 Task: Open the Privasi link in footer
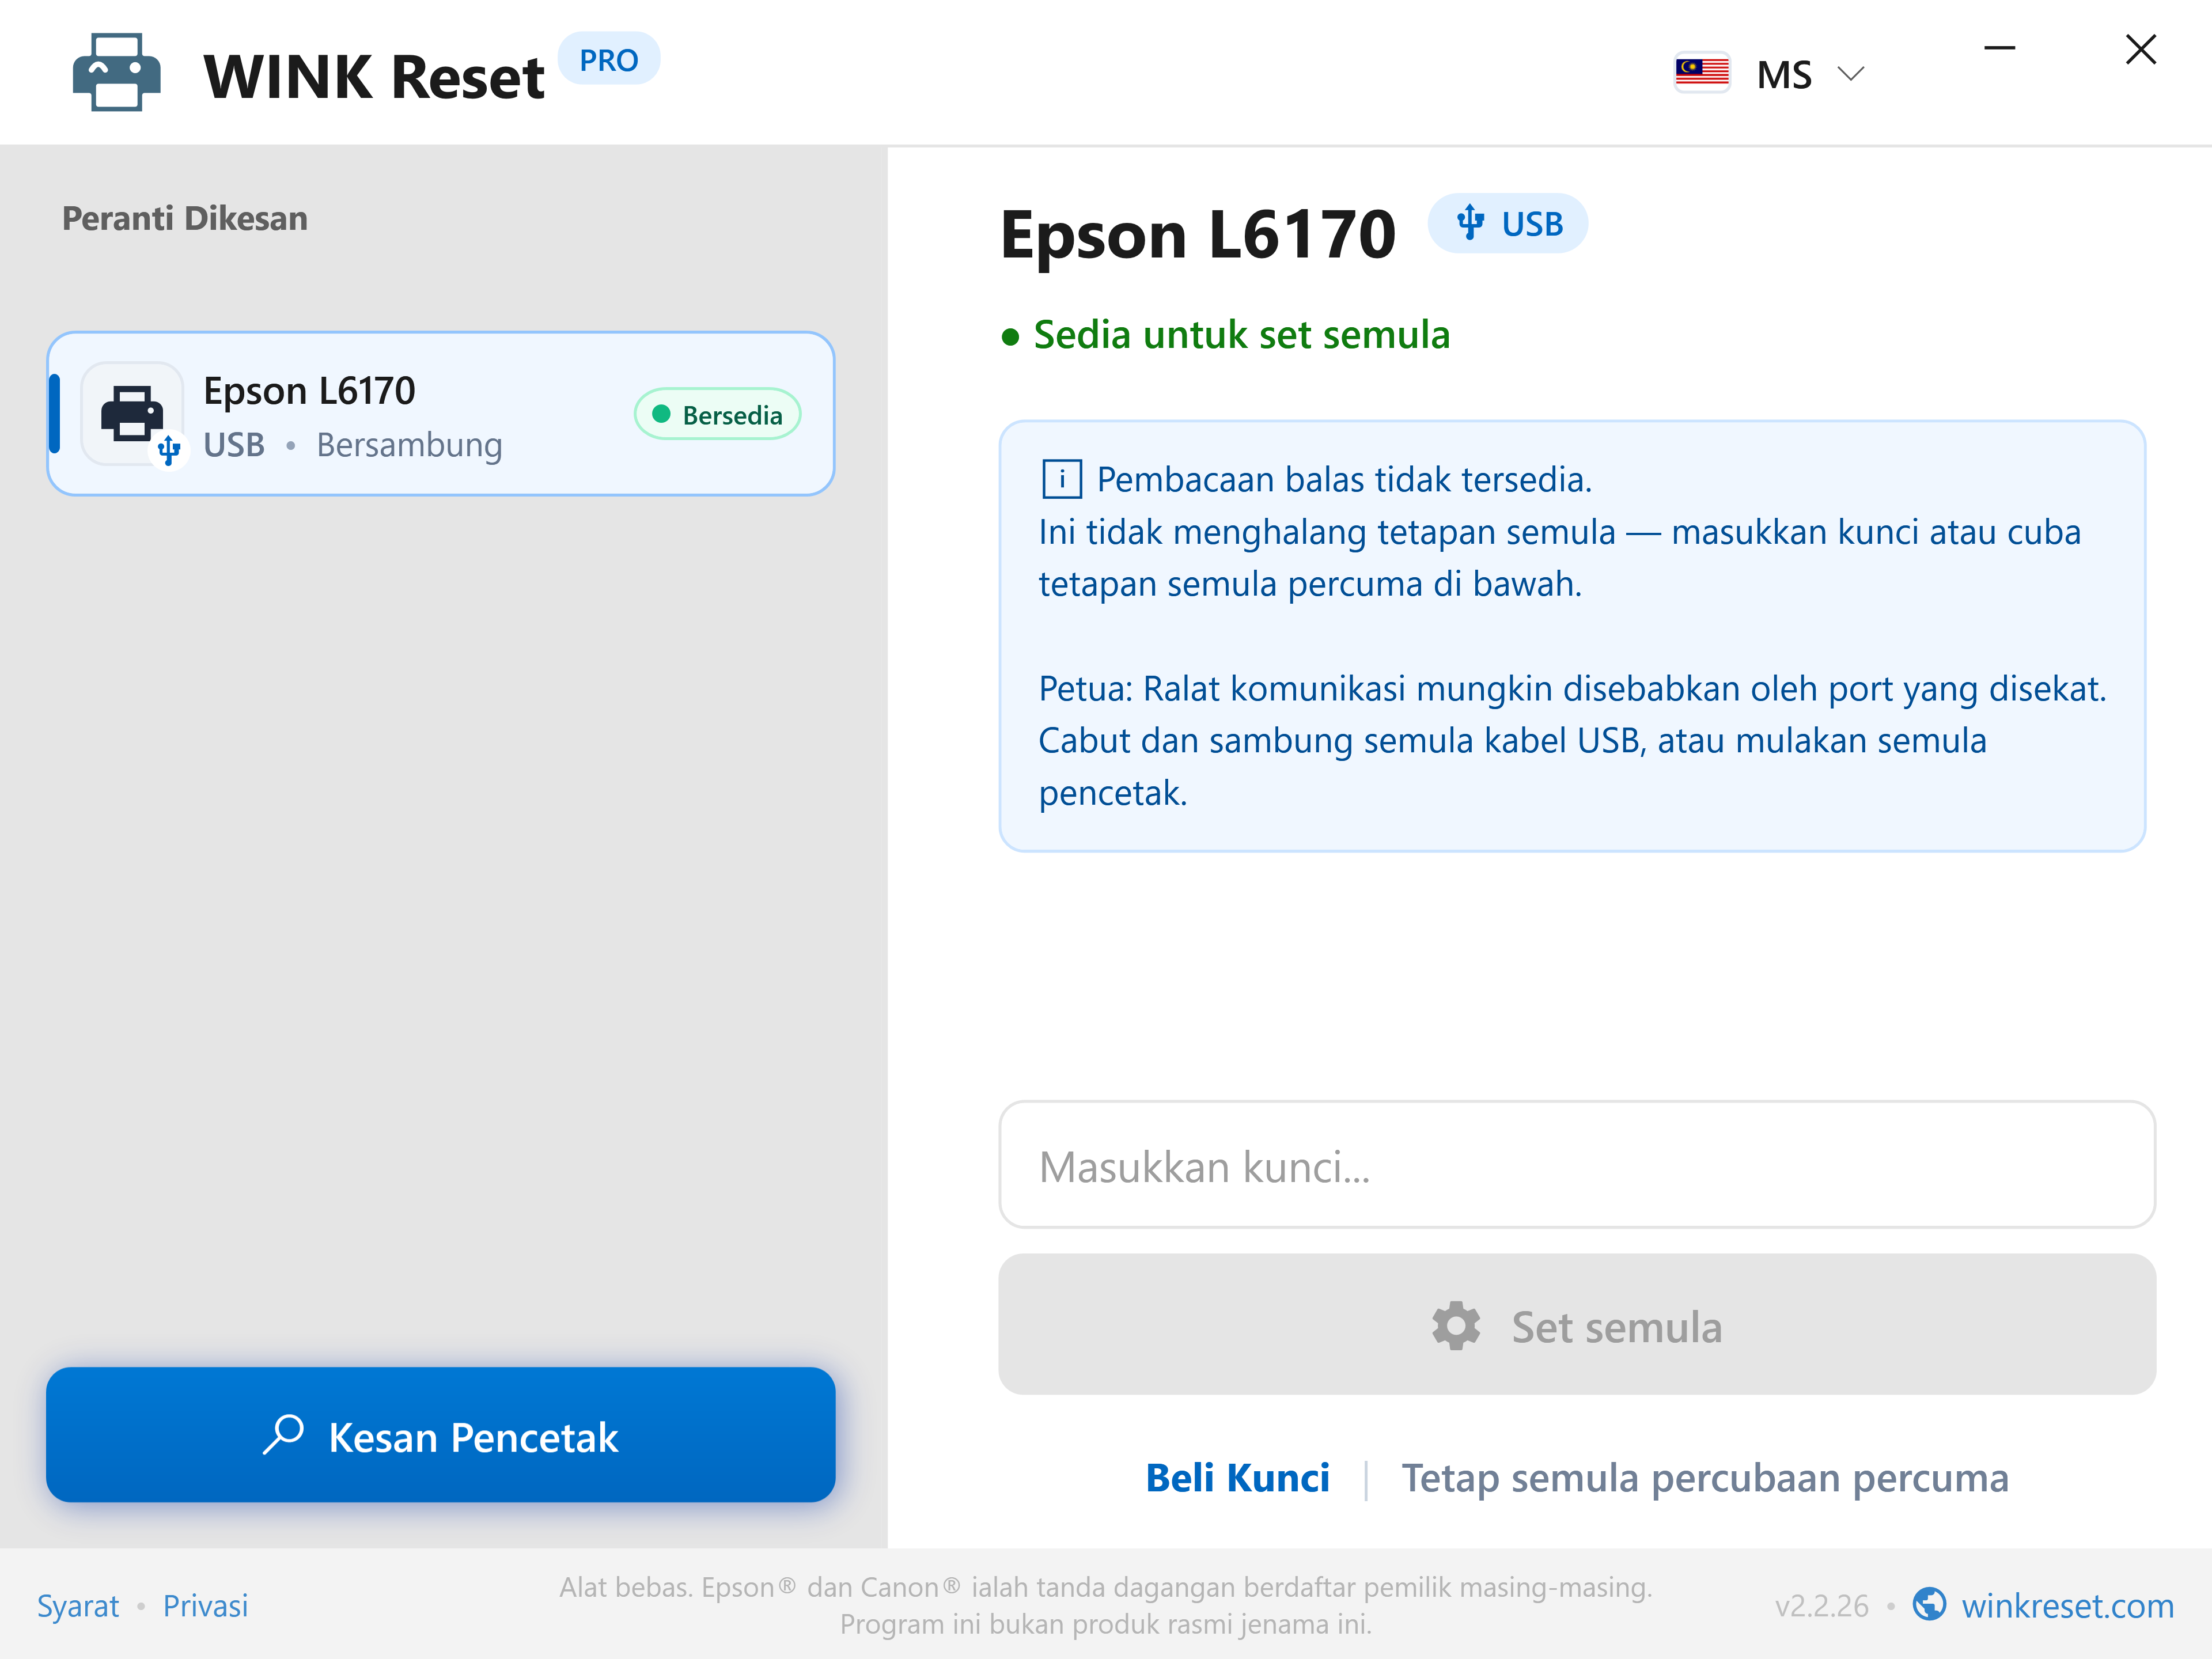[x=206, y=1606]
